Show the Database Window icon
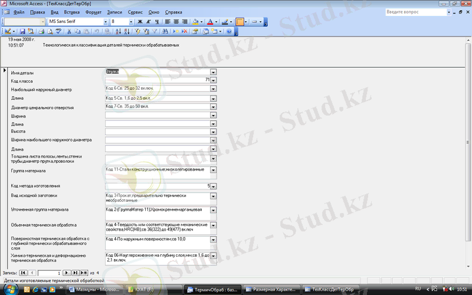Screen dimensions: 472x295 [206, 31]
